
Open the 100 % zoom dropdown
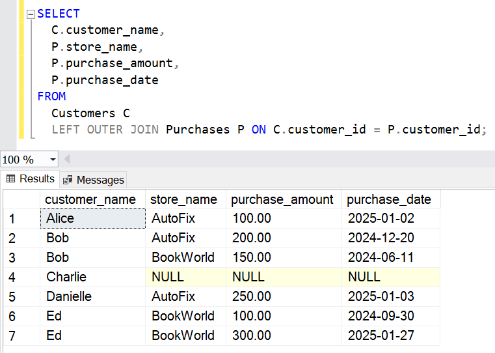(53, 160)
